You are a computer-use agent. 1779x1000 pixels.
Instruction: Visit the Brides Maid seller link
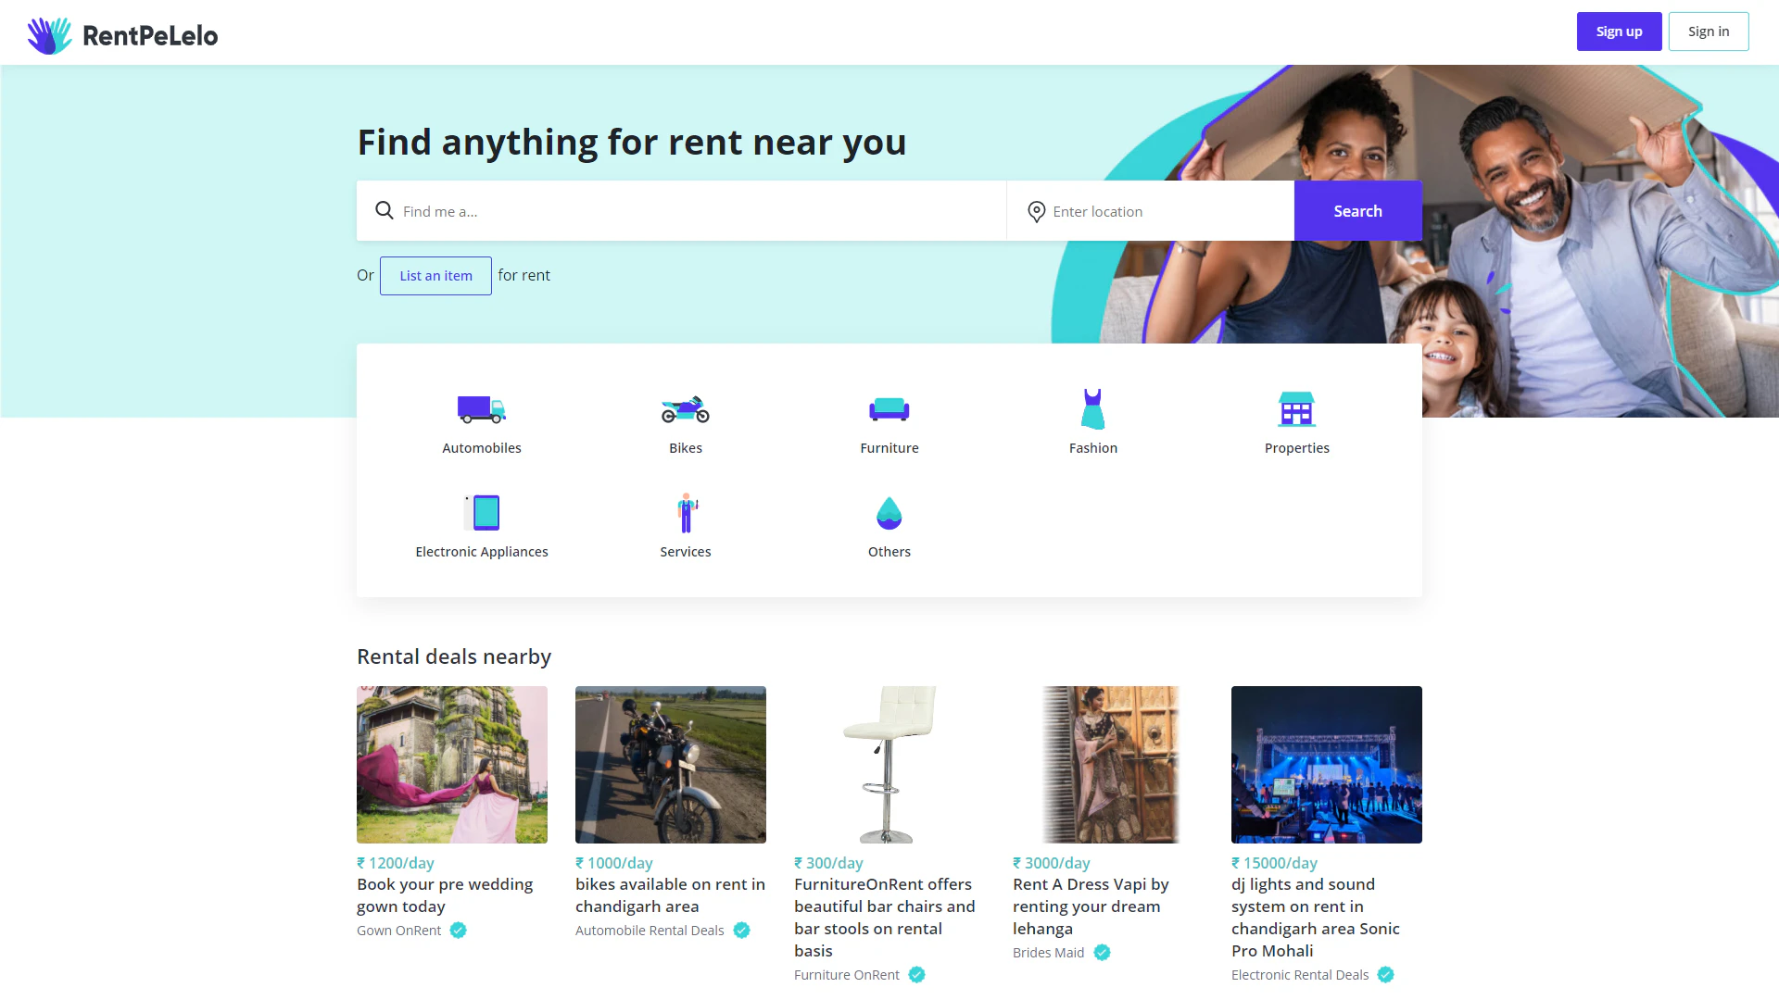1048,953
